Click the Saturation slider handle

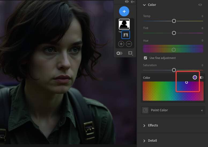174,70
